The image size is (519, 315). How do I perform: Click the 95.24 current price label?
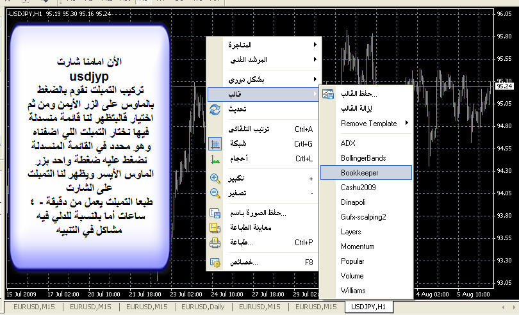[x=505, y=86]
